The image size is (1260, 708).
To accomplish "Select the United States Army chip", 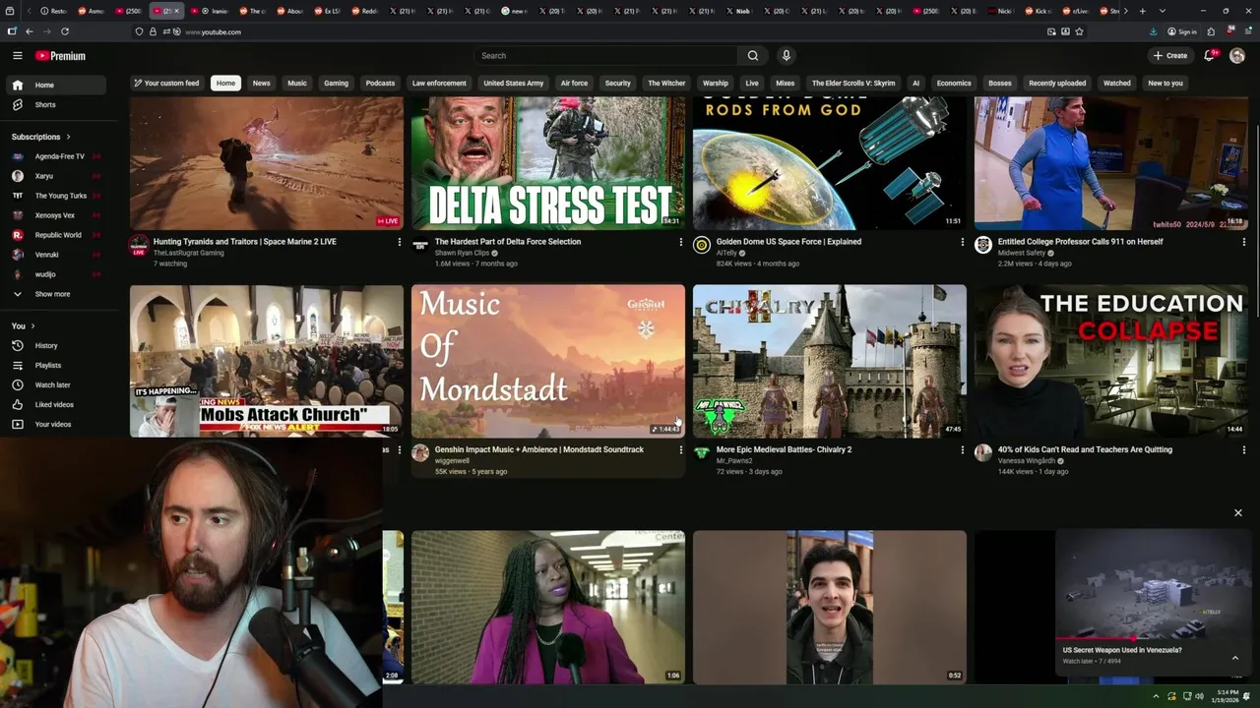I will (514, 84).
